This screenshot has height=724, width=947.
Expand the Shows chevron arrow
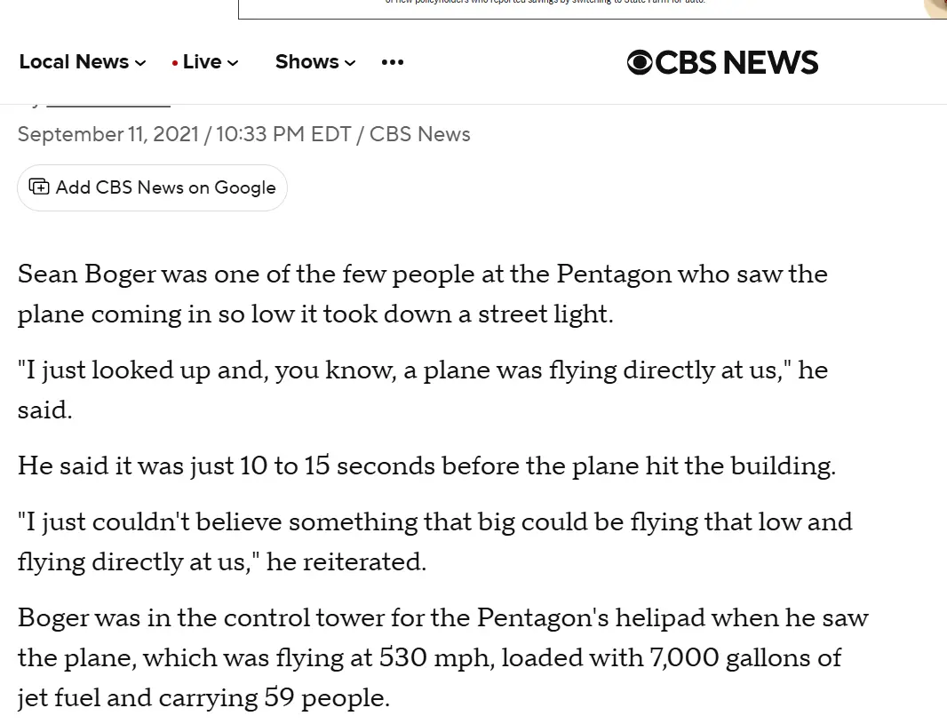click(x=350, y=63)
